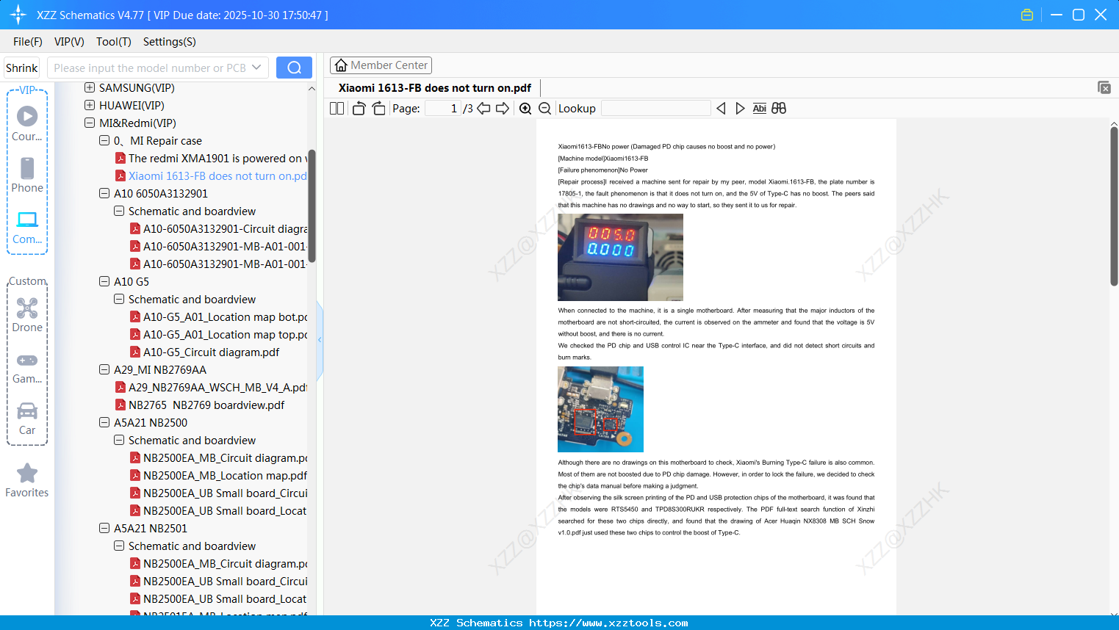Viewport: 1119px width, 630px height.
Task: Open the Drone category
Action: pyautogui.click(x=27, y=314)
